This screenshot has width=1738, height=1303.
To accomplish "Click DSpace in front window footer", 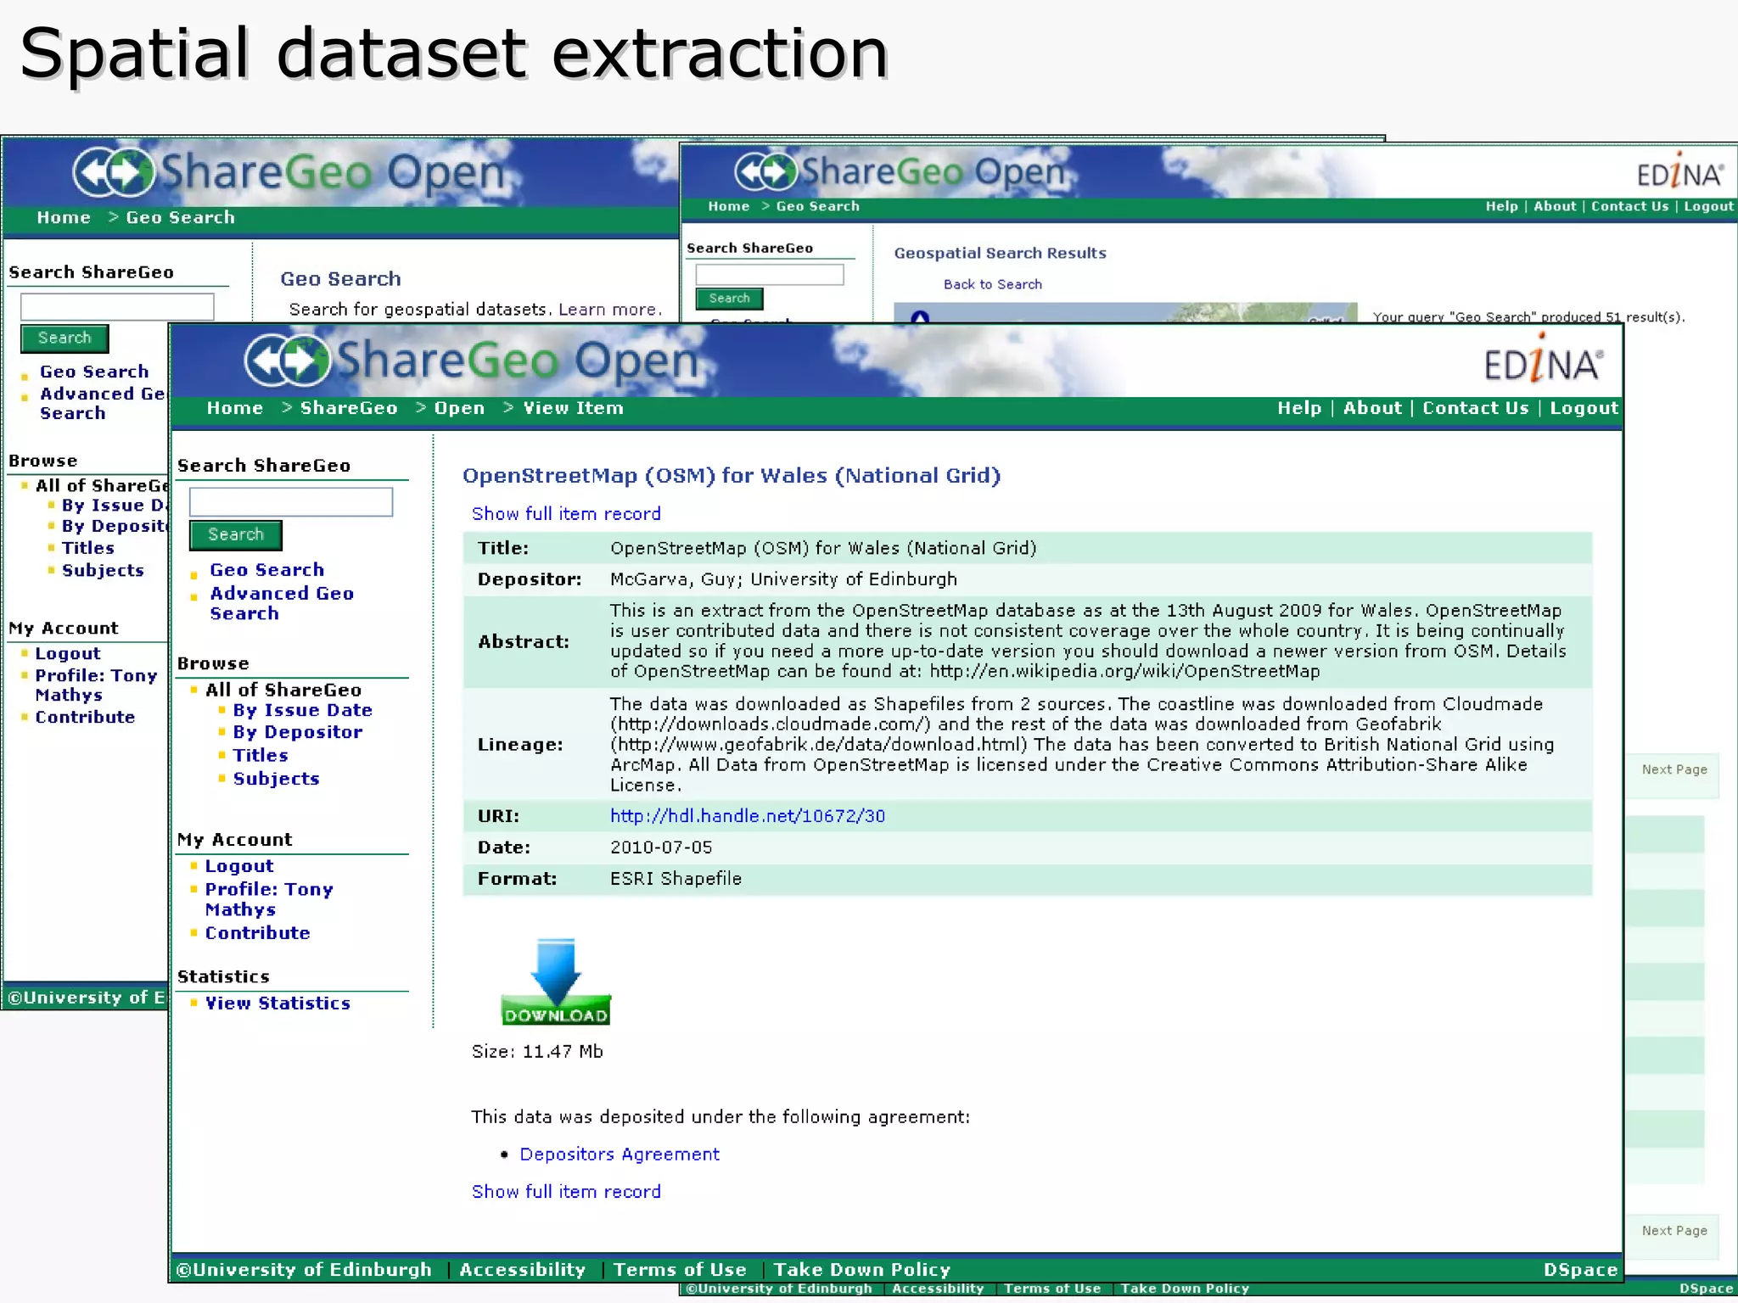I will click(1580, 1270).
